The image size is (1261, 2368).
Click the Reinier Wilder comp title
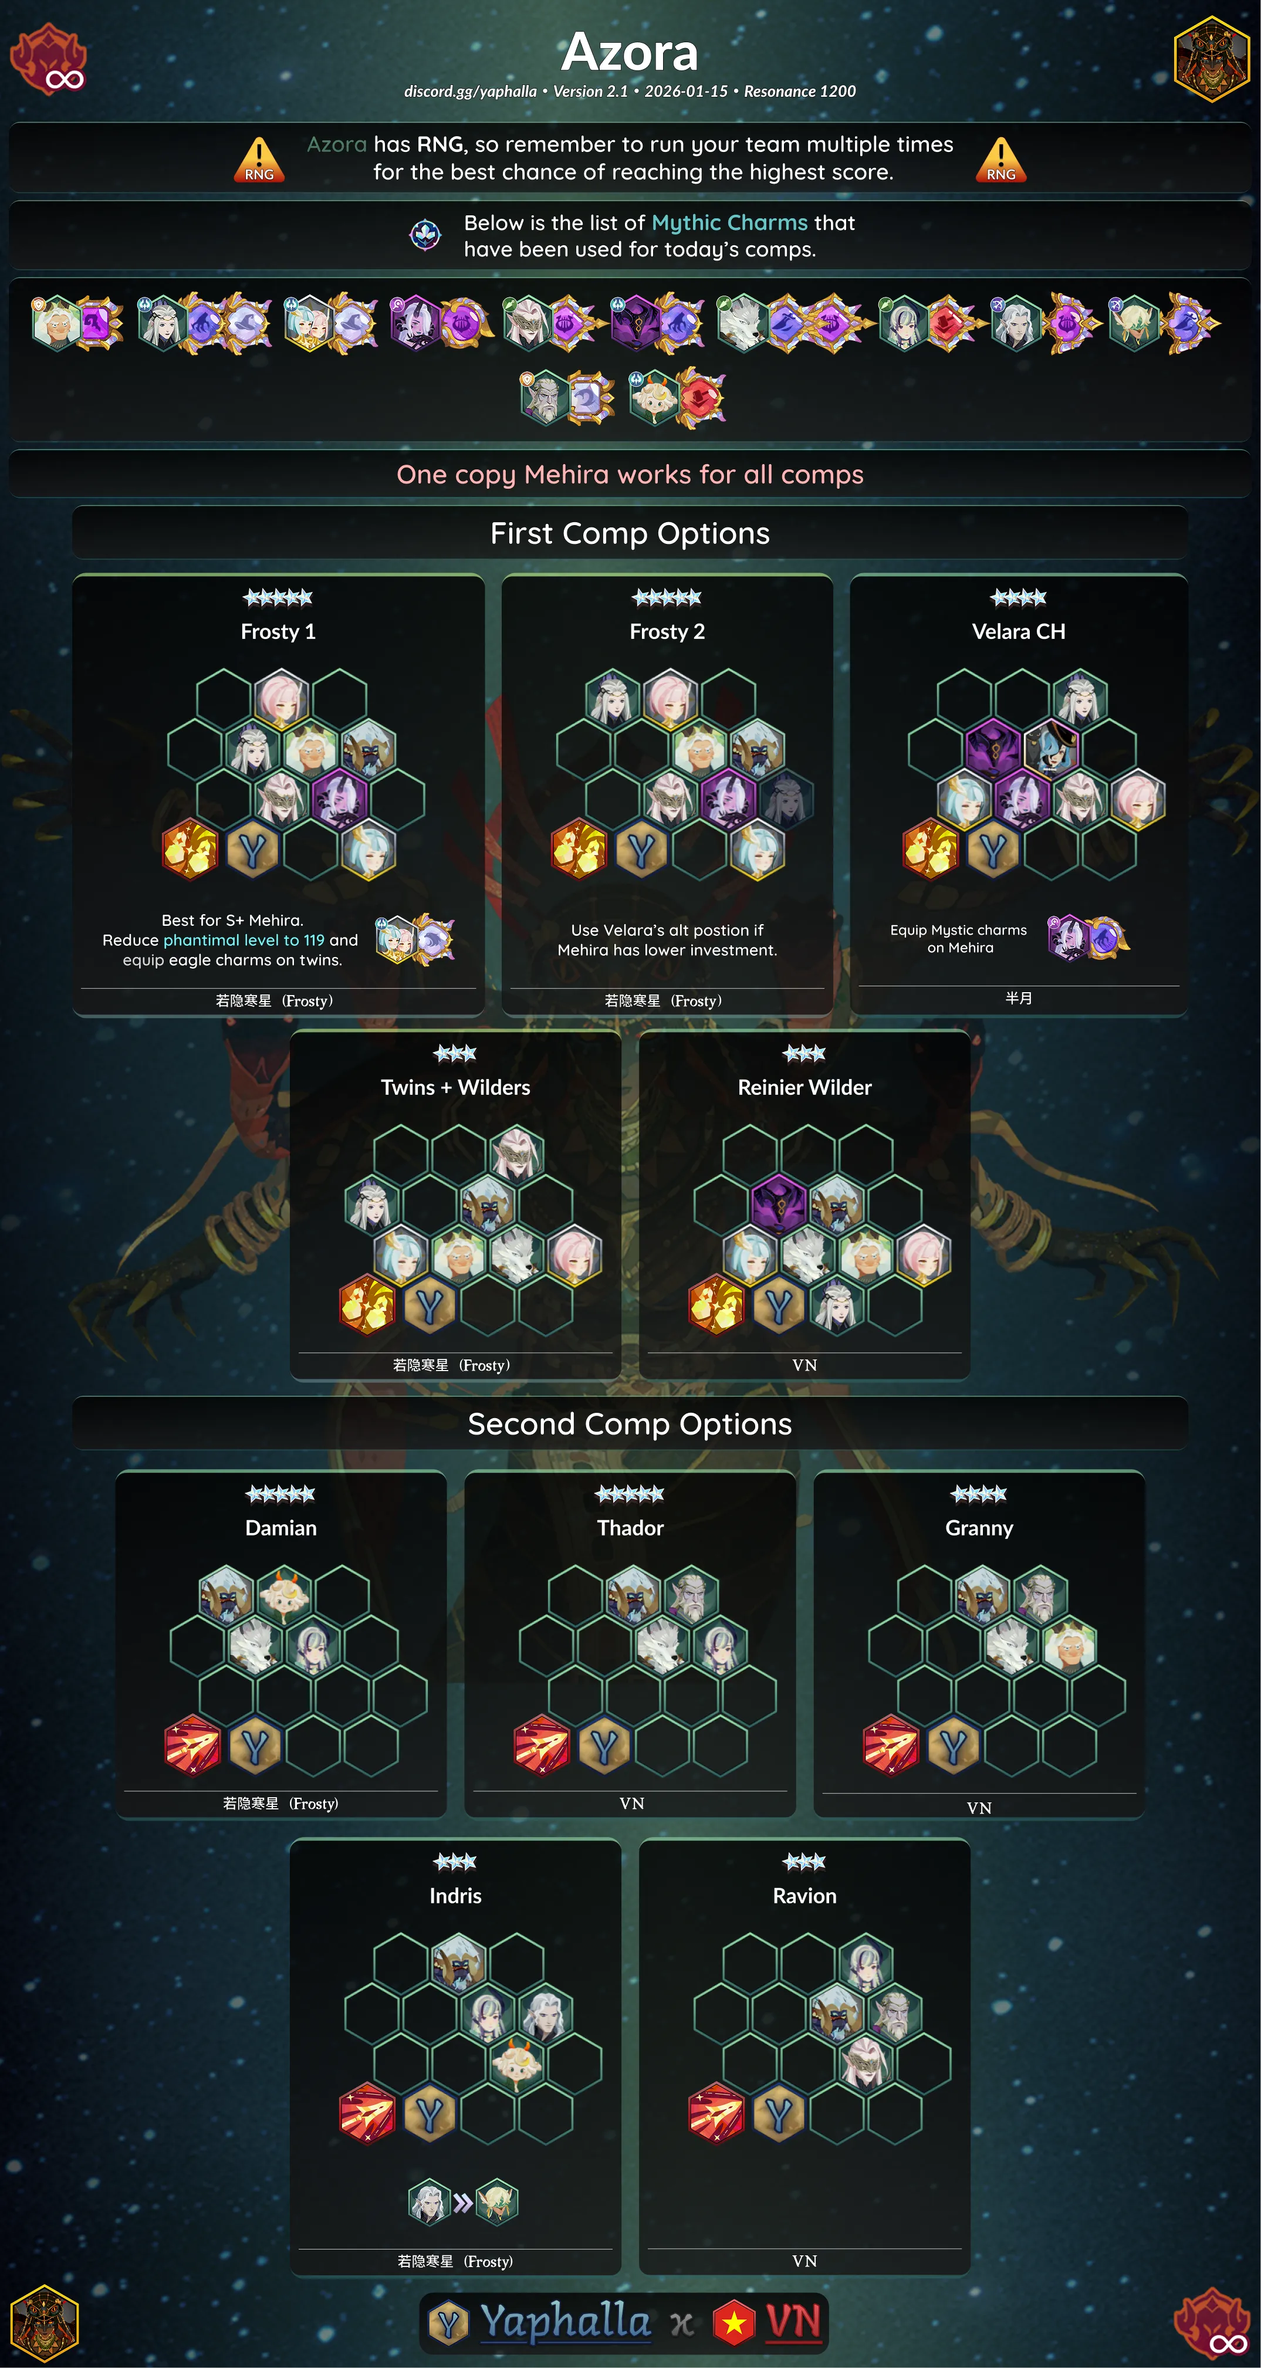click(804, 1087)
